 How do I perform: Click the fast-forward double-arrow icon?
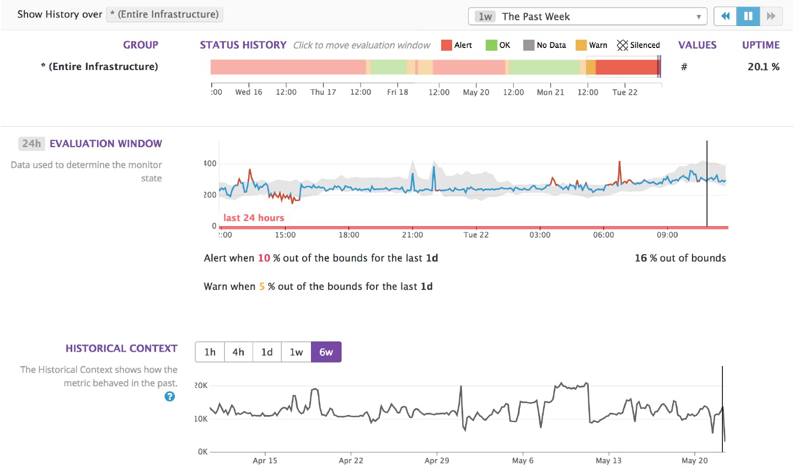tap(771, 16)
